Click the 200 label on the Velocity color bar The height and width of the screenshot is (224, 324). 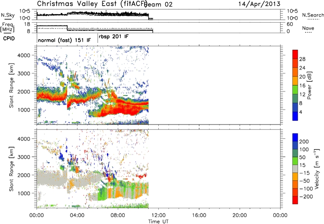coord(304,142)
